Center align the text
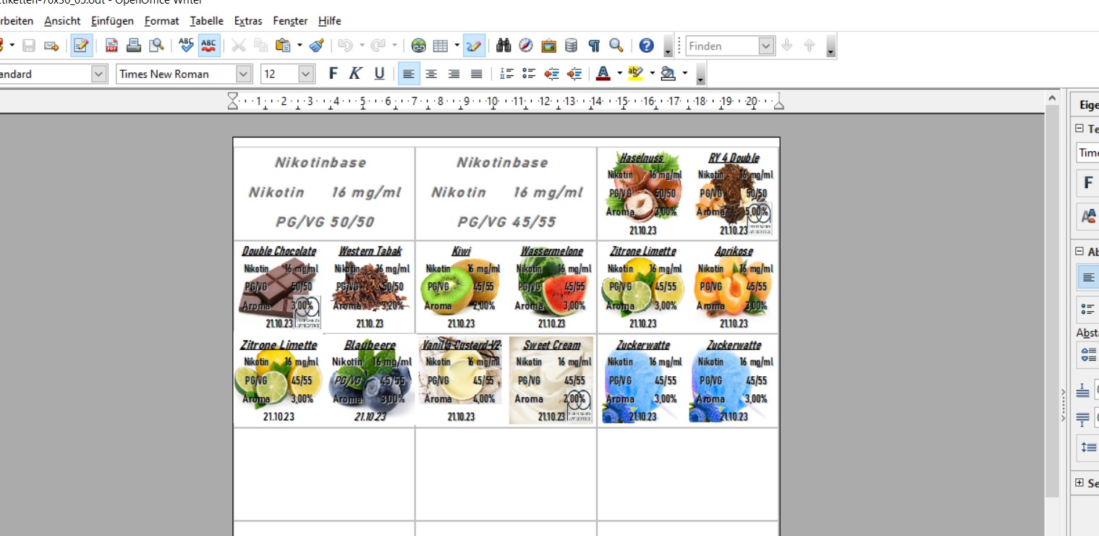Screen dimensions: 1099x536 [x=431, y=74]
